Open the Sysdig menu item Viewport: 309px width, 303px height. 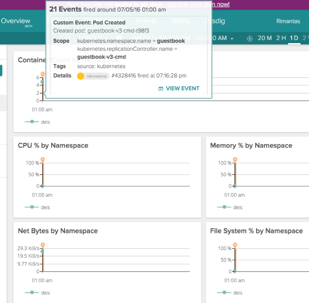pos(215,21)
